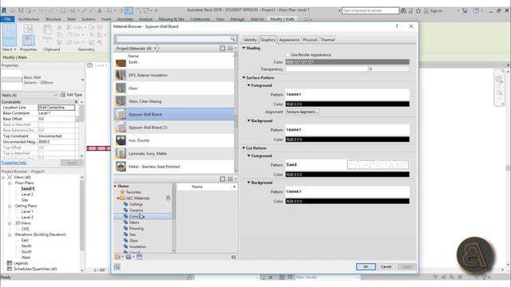Screen dimensions: 511x287
Task: Click the material library panel toggle icon
Action: 117,266
